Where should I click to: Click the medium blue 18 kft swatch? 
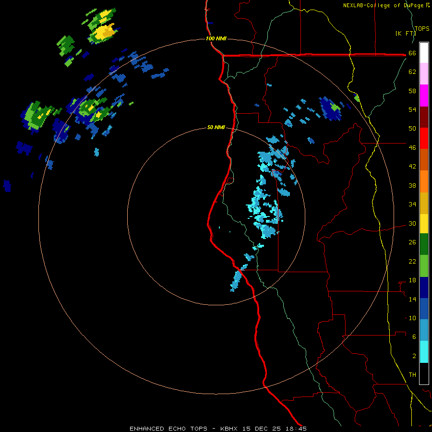click(424, 309)
